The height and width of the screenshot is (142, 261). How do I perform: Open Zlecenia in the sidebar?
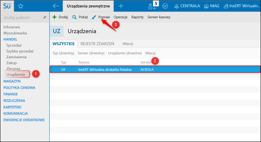(13, 69)
